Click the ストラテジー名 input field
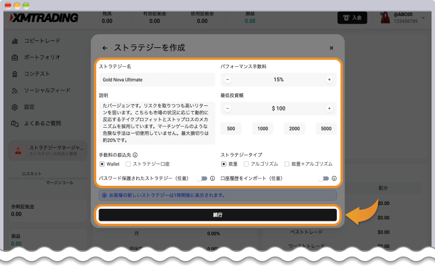Viewport: 435px width, 268px height. [157, 80]
